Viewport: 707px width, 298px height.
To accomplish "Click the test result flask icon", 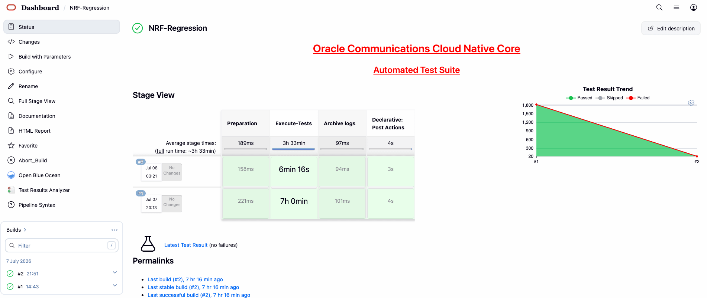I will [148, 244].
